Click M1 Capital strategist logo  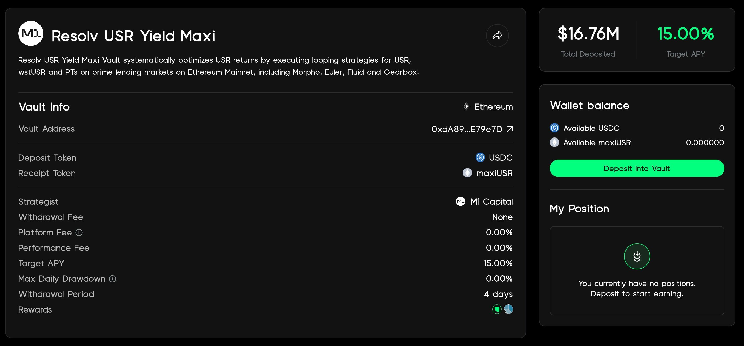tap(460, 201)
